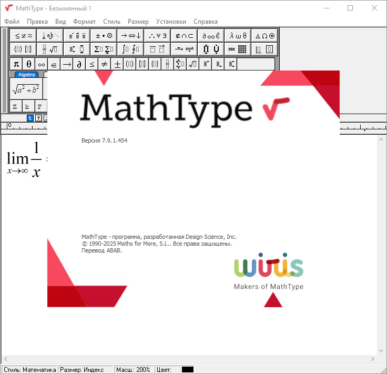Insert the infinity symbol from small bar
This screenshot has height=374, width=387.
42,64
